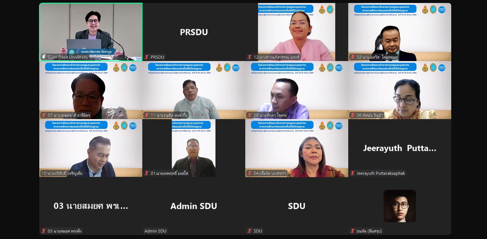Click the pin icon beside Suan Dusit University

(x=44, y=57)
